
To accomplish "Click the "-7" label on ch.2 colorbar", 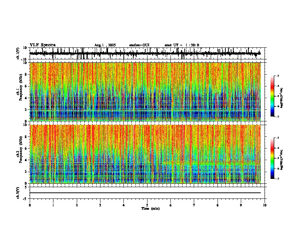I will (277, 179).
